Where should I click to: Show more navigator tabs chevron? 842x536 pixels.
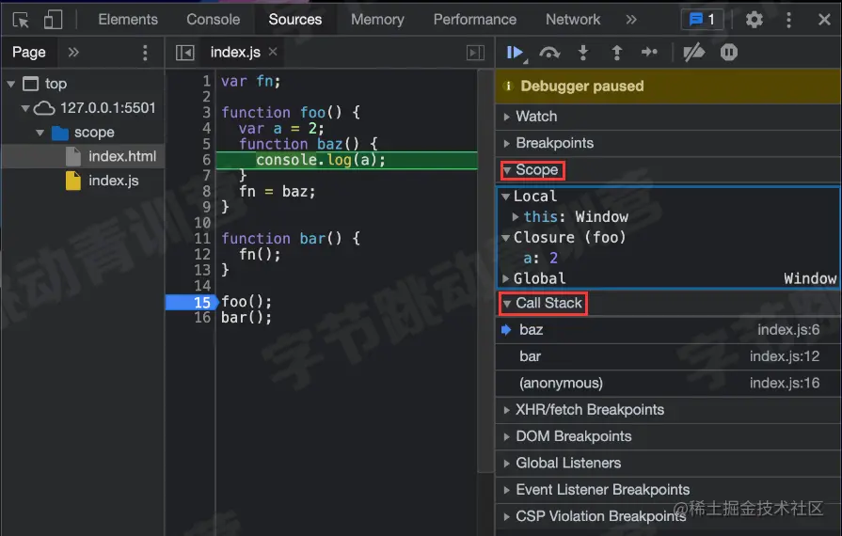[x=73, y=52]
